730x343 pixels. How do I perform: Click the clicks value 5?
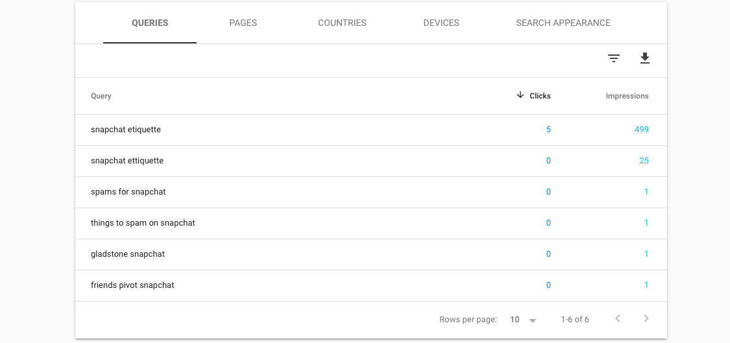(548, 130)
